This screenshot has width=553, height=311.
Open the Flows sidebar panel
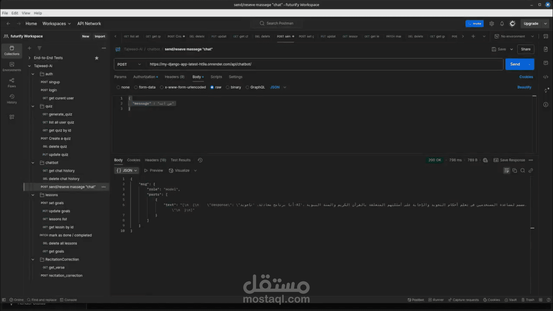click(x=12, y=83)
